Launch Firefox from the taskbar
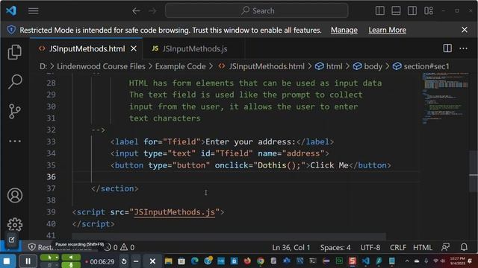Viewport: 478px width, 268px height. [x=247, y=261]
